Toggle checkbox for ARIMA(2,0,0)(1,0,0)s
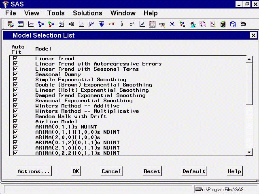 15,137
